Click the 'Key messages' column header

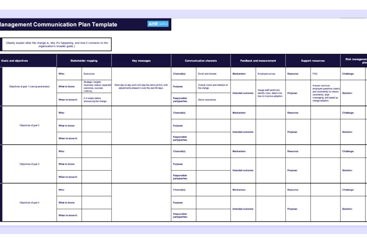tap(141, 61)
